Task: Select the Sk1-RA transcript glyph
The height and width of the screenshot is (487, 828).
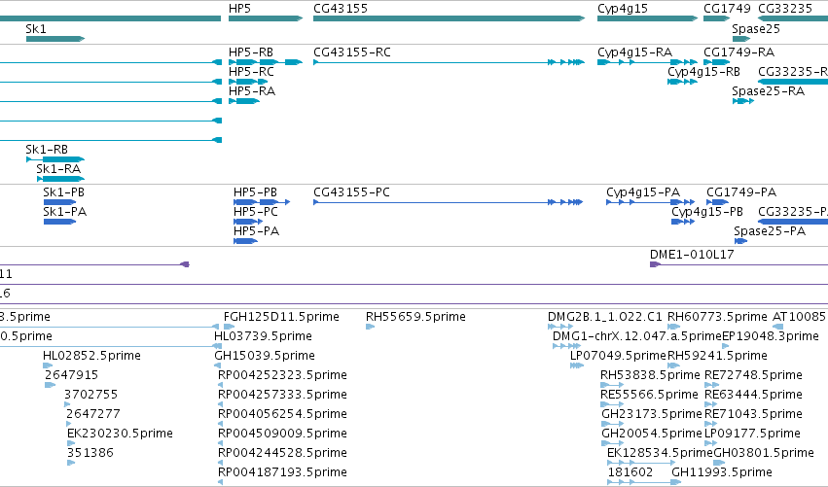Action: tap(60, 179)
